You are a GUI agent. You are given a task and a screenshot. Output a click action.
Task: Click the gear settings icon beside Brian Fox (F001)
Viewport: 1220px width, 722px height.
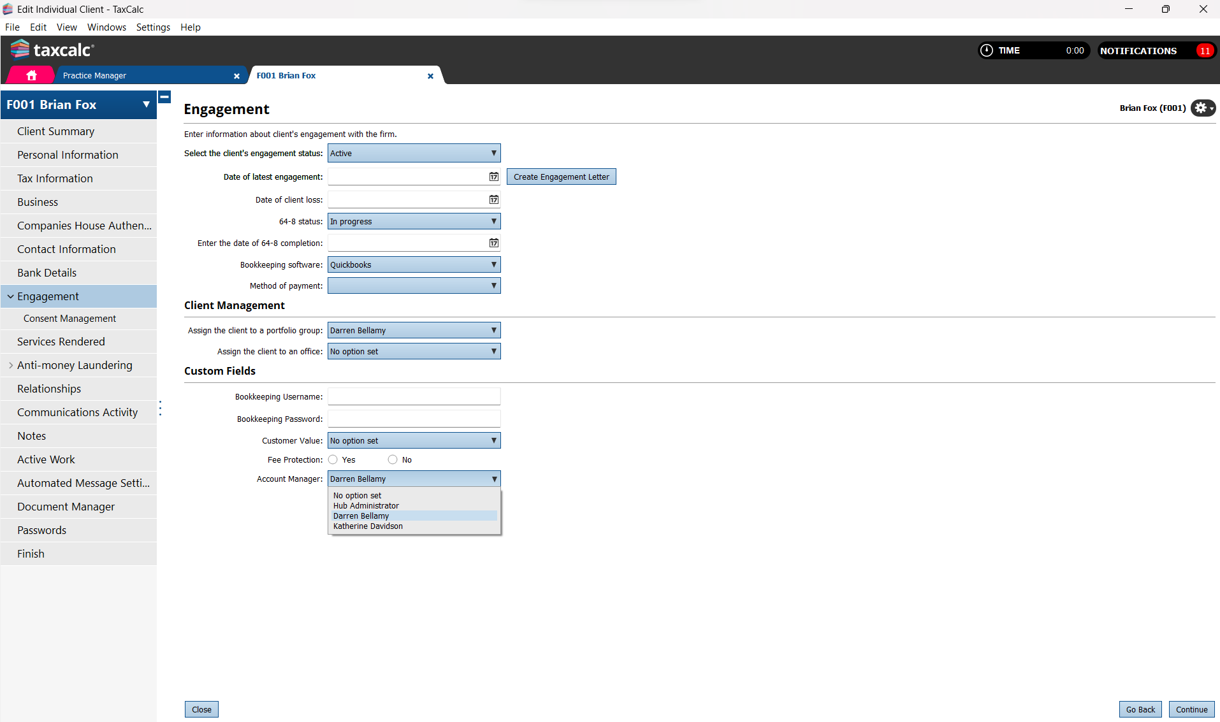tap(1202, 108)
